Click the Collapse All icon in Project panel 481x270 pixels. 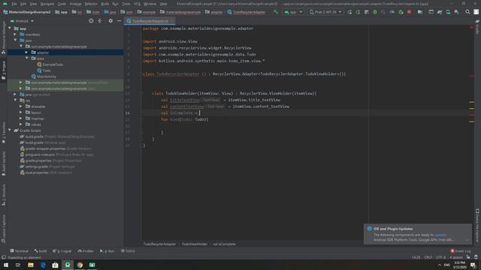pos(100,21)
